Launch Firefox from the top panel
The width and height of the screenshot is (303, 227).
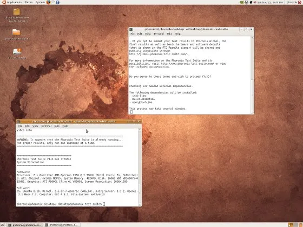[48, 2]
